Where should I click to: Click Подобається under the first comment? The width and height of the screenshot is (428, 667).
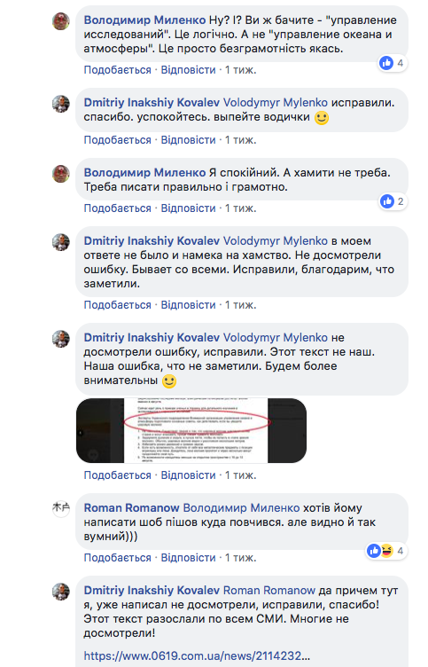(117, 70)
